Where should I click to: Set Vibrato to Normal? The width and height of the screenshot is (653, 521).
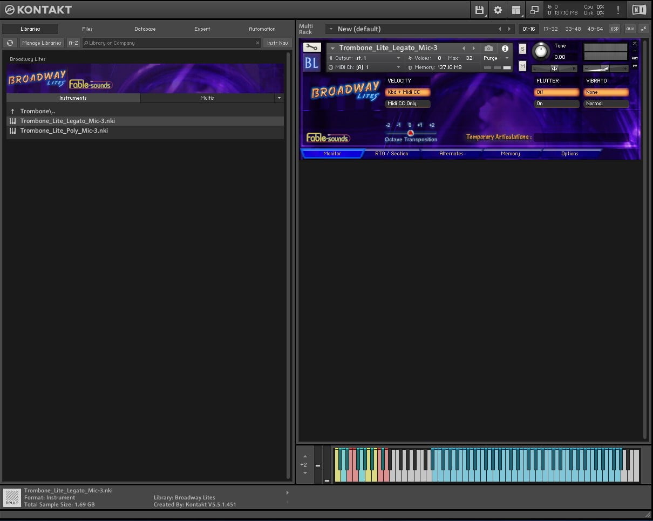click(x=606, y=104)
